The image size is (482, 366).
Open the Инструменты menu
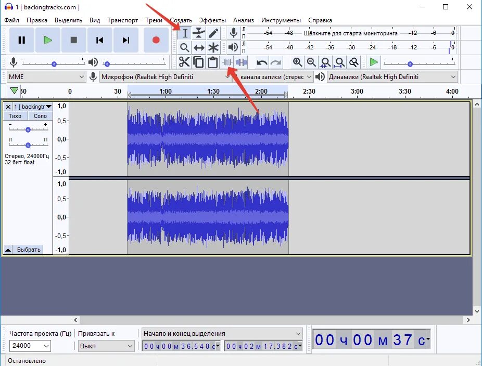[281, 20]
